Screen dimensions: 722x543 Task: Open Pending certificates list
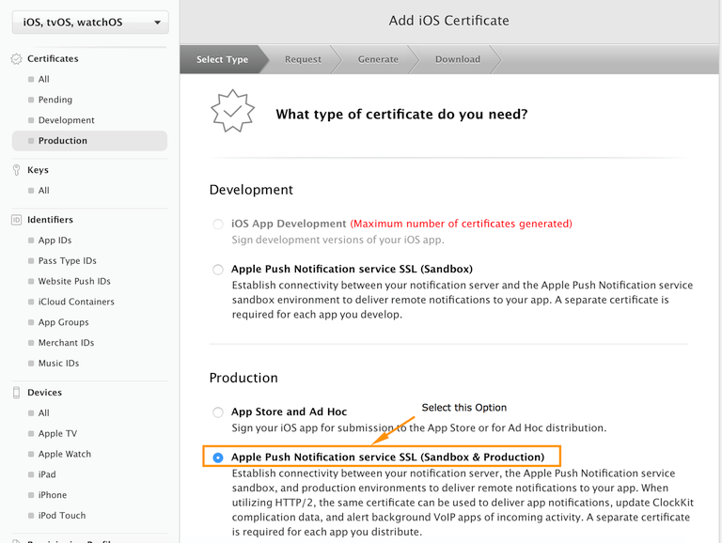55,100
